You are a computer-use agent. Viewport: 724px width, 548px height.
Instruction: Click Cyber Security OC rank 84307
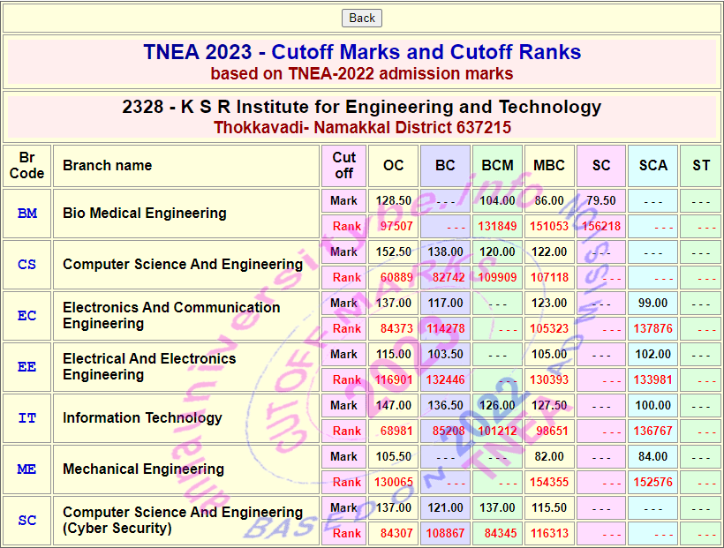coord(396,534)
